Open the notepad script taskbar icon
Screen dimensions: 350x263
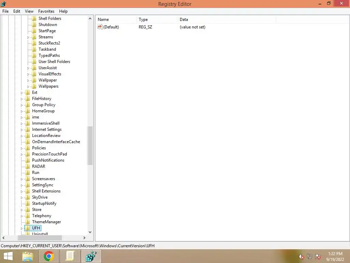[70, 256]
